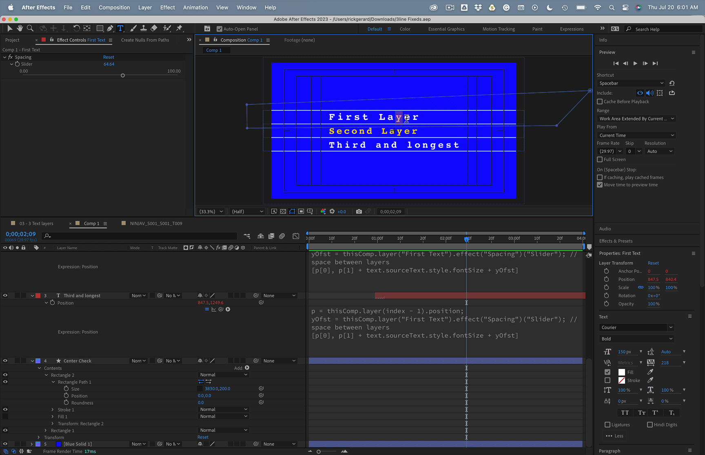
Task: Click the All Caps TT button
Action: pyautogui.click(x=625, y=413)
